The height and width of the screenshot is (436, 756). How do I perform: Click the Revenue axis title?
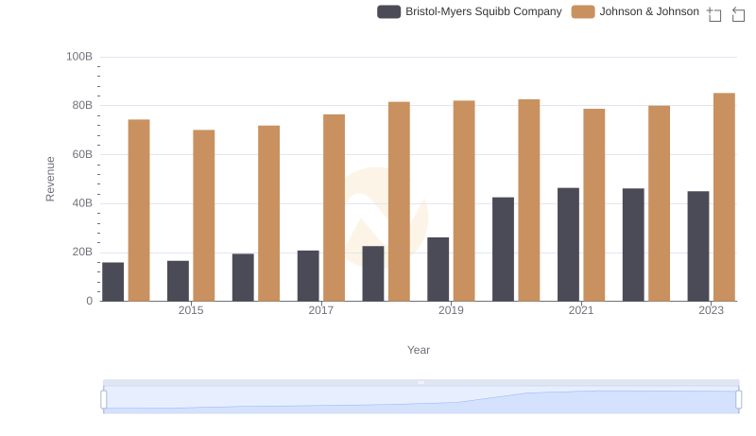point(50,179)
